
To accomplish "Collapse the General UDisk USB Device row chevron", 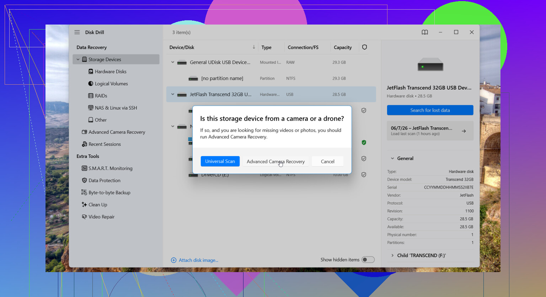I will [x=173, y=62].
